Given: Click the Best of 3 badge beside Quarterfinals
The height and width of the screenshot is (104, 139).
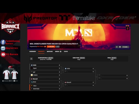Looking at the screenshot, I should [x=51, y=58].
